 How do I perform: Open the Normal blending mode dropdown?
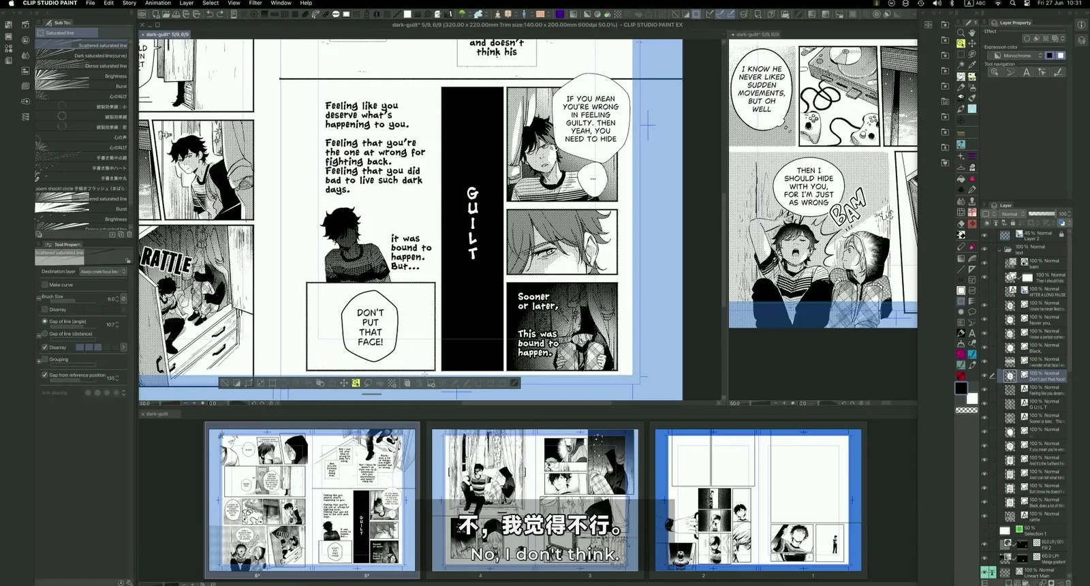(1012, 214)
